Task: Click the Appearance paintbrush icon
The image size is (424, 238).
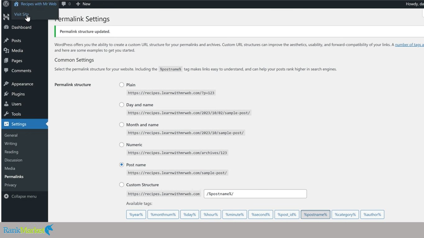Action: click(6, 84)
